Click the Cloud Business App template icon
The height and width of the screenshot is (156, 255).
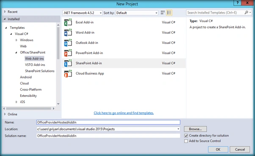pyautogui.click(x=68, y=74)
